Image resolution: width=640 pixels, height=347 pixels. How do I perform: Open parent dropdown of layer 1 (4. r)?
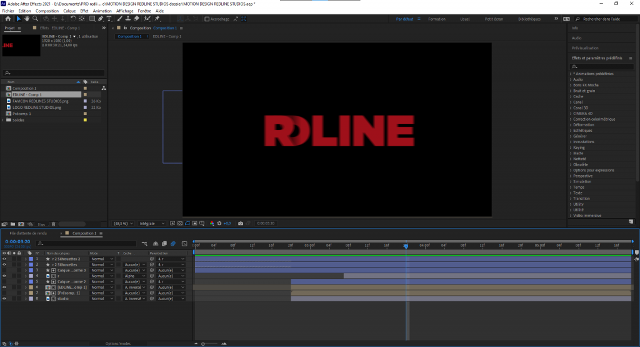click(171, 259)
